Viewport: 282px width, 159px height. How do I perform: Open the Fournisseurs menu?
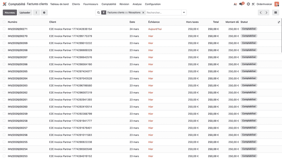pyautogui.click(x=91, y=4)
